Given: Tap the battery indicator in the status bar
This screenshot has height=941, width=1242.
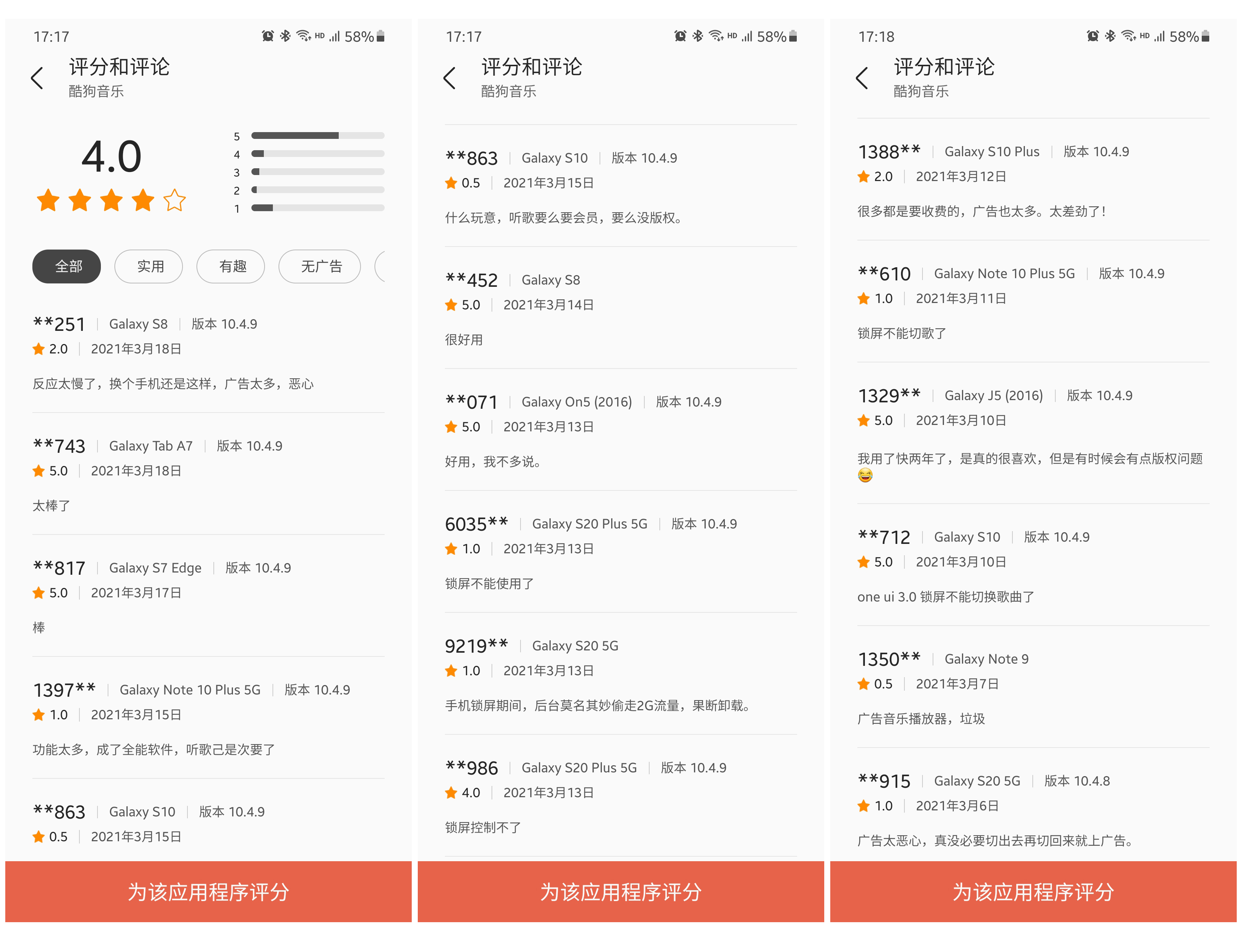Looking at the screenshot, I should (x=379, y=35).
